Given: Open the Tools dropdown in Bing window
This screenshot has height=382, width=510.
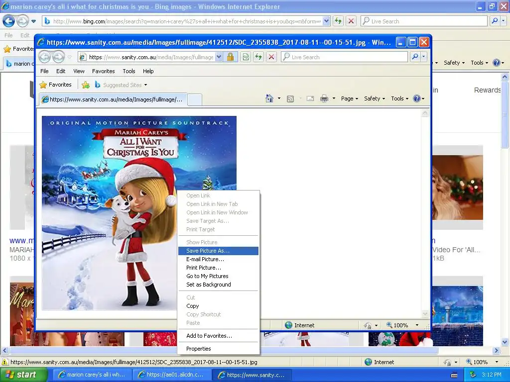Looking at the screenshot, I should [x=479, y=63].
